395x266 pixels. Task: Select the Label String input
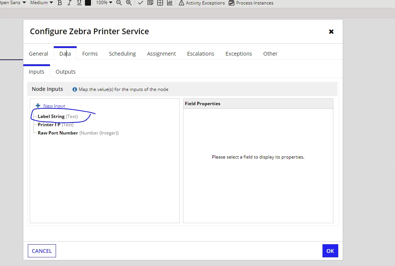(x=58, y=116)
